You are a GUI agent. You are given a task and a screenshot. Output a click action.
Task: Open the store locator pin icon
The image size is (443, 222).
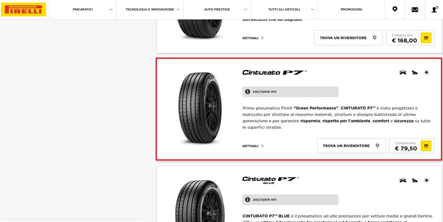(x=395, y=9)
